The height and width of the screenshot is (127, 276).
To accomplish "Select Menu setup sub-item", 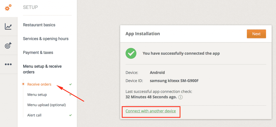I will pyautogui.click(x=37, y=95).
